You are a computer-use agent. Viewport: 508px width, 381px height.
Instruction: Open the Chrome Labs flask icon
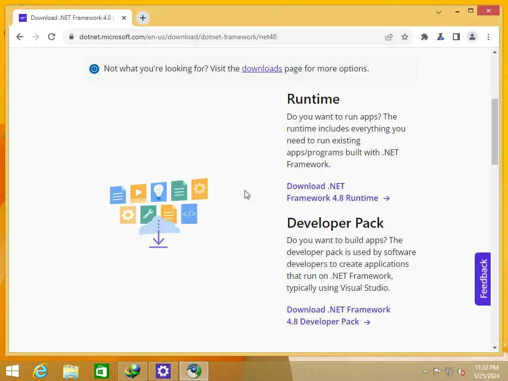pyautogui.click(x=441, y=37)
